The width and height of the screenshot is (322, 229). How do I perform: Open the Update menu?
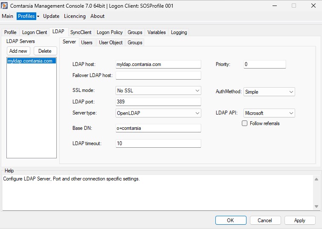click(51, 16)
